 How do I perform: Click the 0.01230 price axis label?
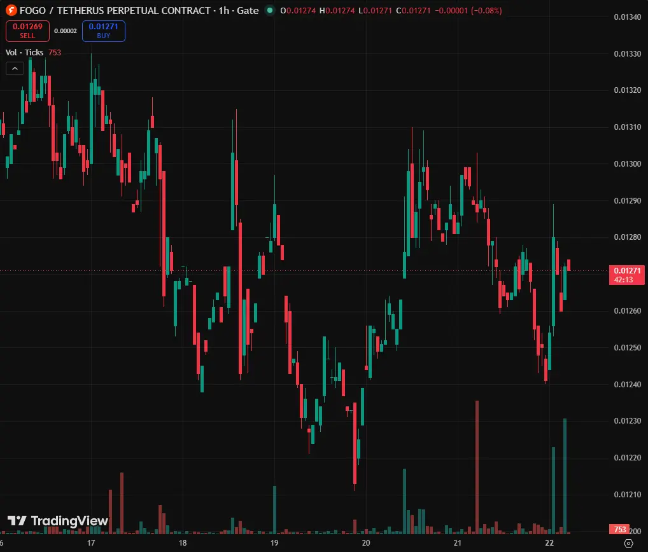(628, 421)
